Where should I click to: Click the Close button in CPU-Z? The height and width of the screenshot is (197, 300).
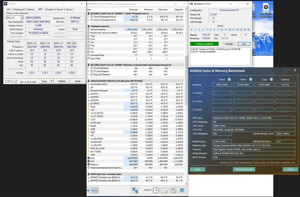pyautogui.click(x=78, y=81)
